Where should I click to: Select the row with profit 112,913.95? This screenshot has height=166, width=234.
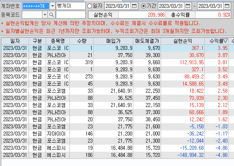click(x=118, y=63)
